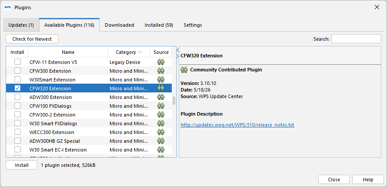Screen dimensions: 387x187
Task: Select the CFW-11 Extension V5 row name
Action: (53, 62)
